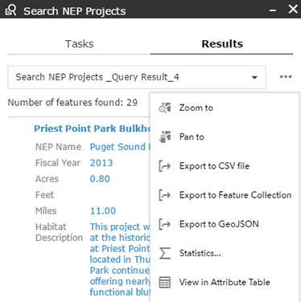Click the Statistics sigma icon

coord(165,253)
